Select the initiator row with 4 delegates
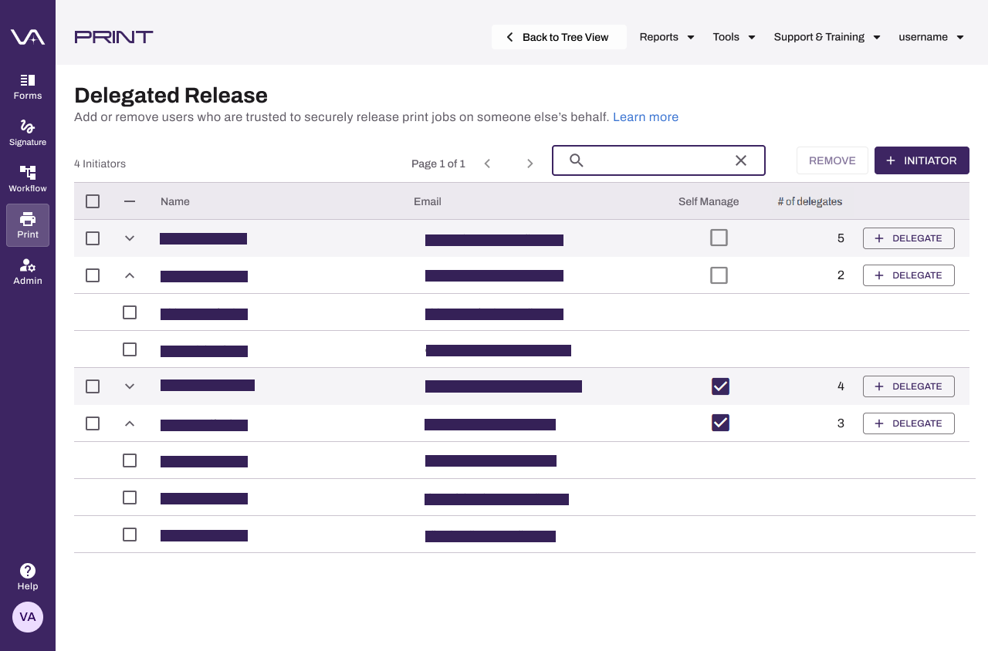The width and height of the screenshot is (988, 651). [x=93, y=386]
